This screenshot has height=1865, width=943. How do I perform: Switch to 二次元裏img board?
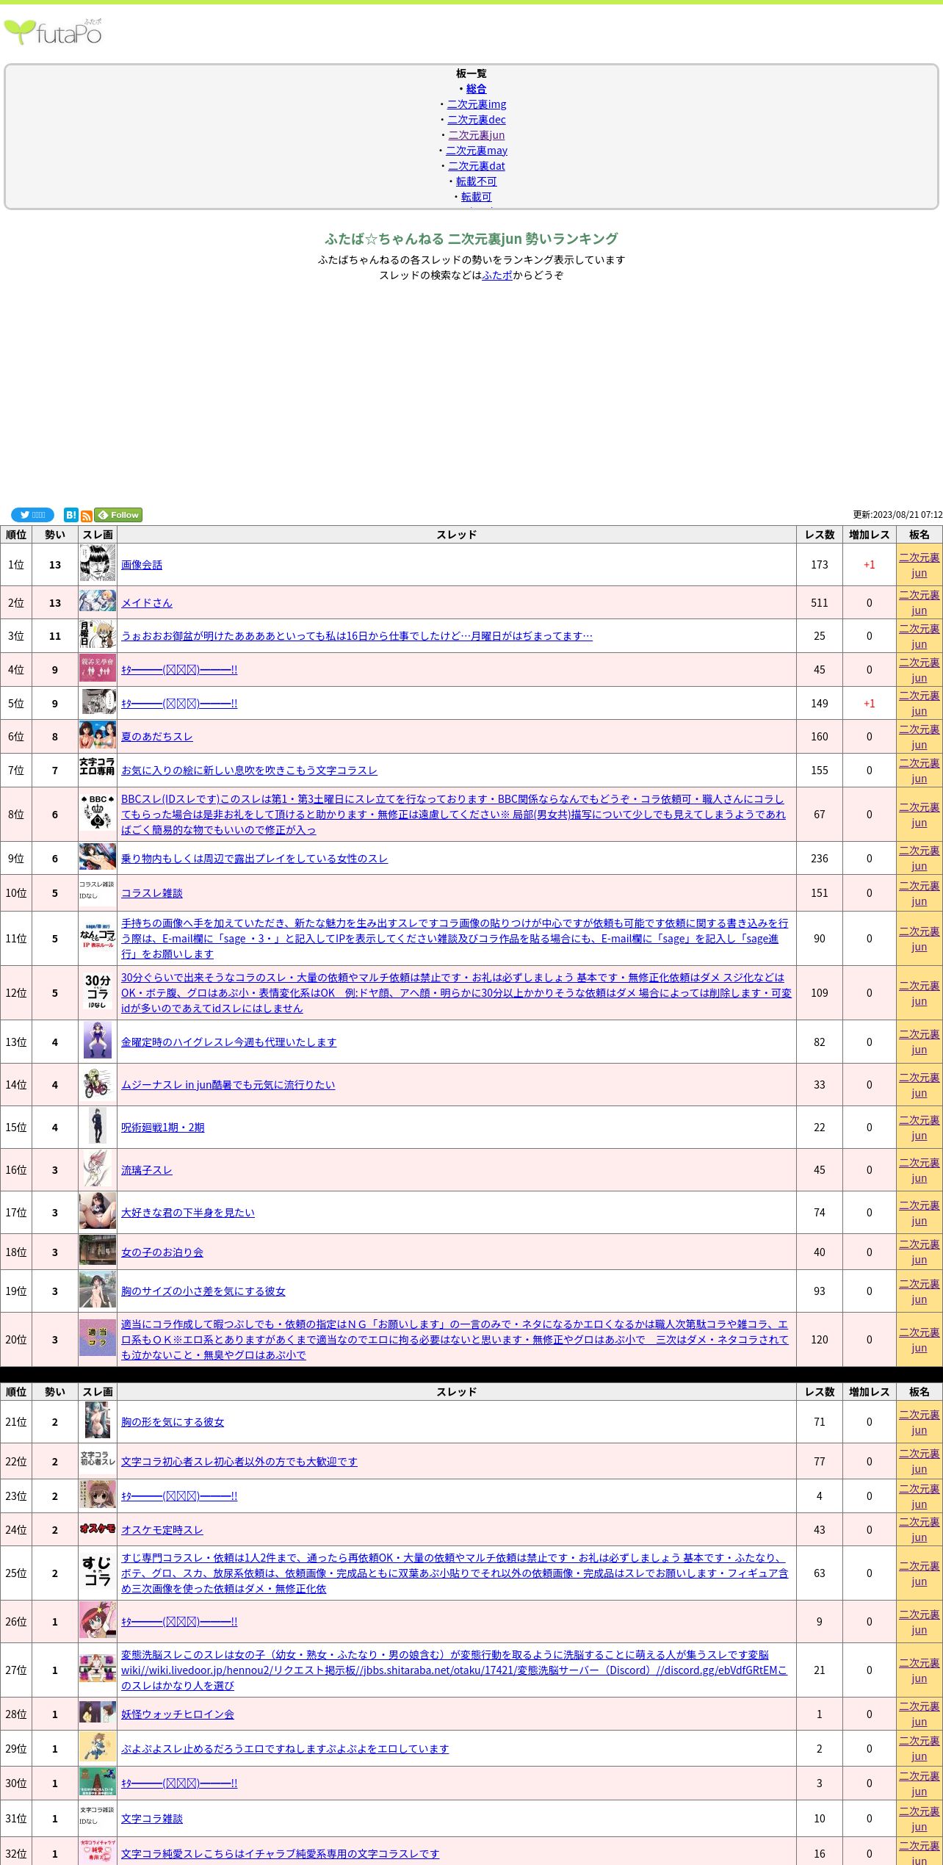(476, 104)
